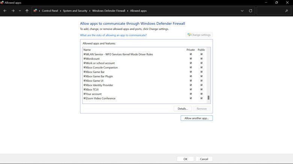Screen dimensions: 293x164
Task: Click the Control Panel icon in address bar
Action: (35, 11)
